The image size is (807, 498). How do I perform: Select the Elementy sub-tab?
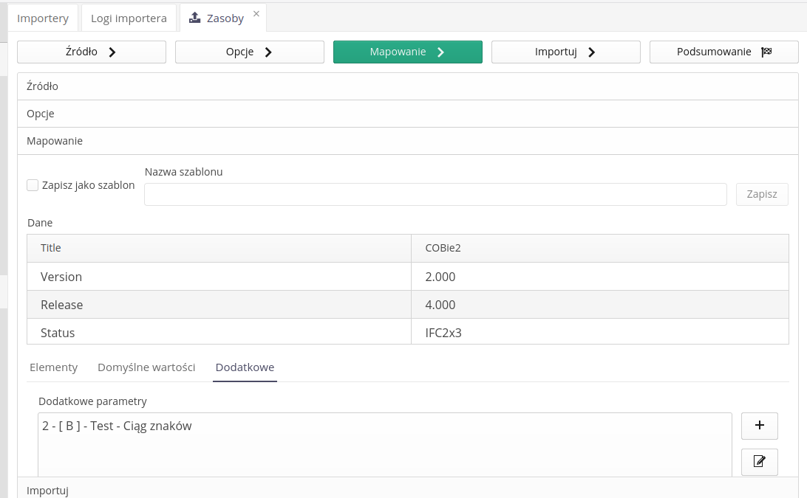point(53,367)
